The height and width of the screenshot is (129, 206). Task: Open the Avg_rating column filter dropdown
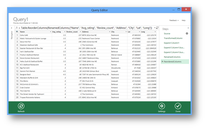[x=65, y=32]
